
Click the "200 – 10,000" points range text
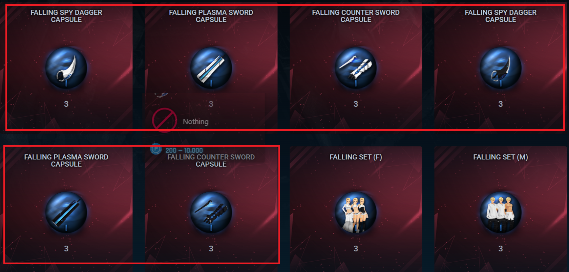[184, 150]
